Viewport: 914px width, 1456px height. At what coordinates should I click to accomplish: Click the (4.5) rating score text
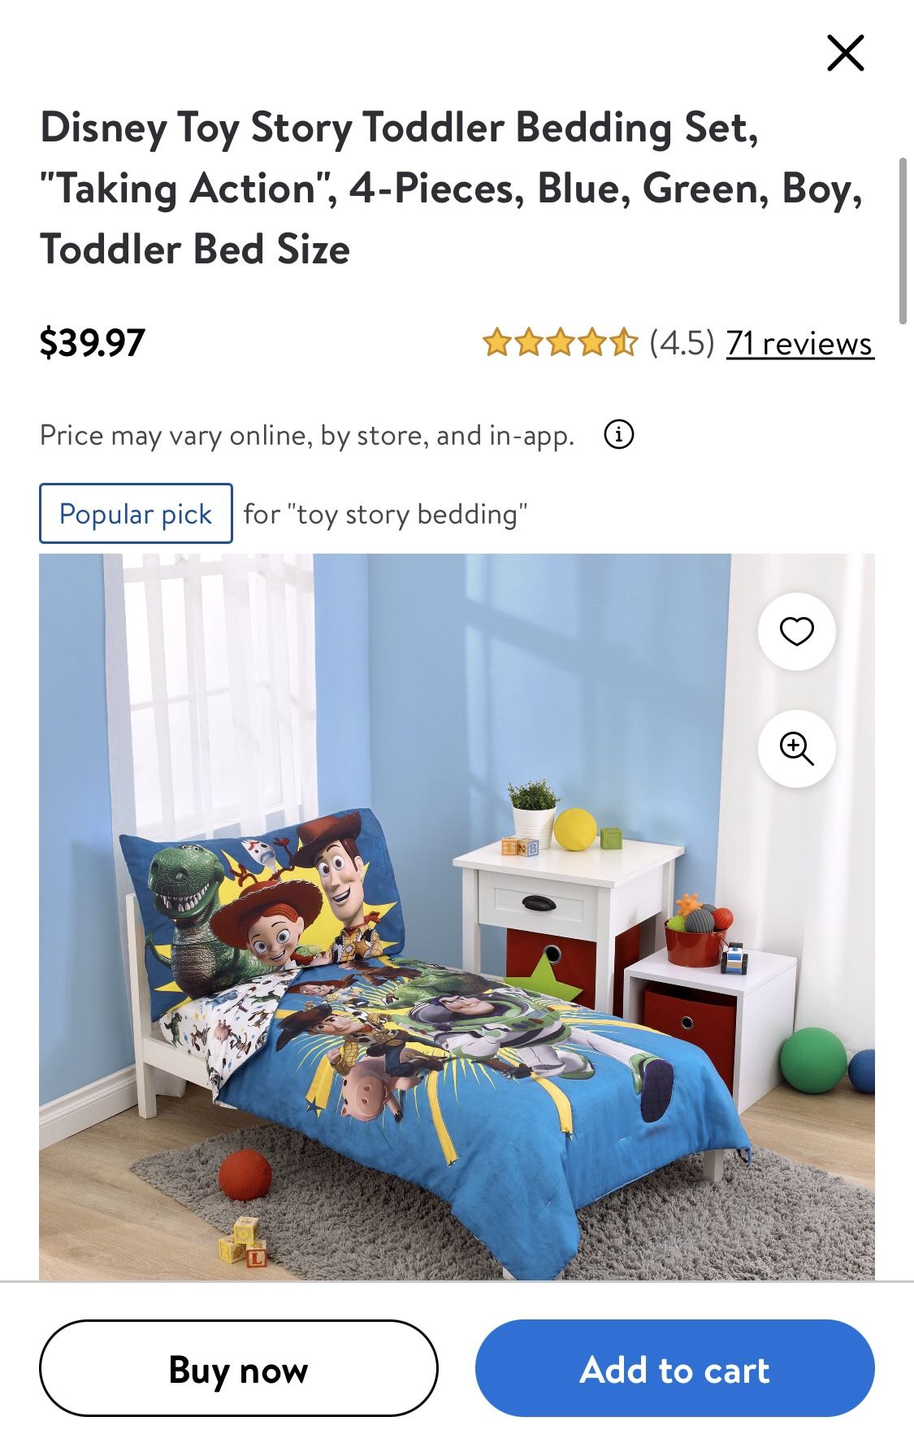point(682,343)
